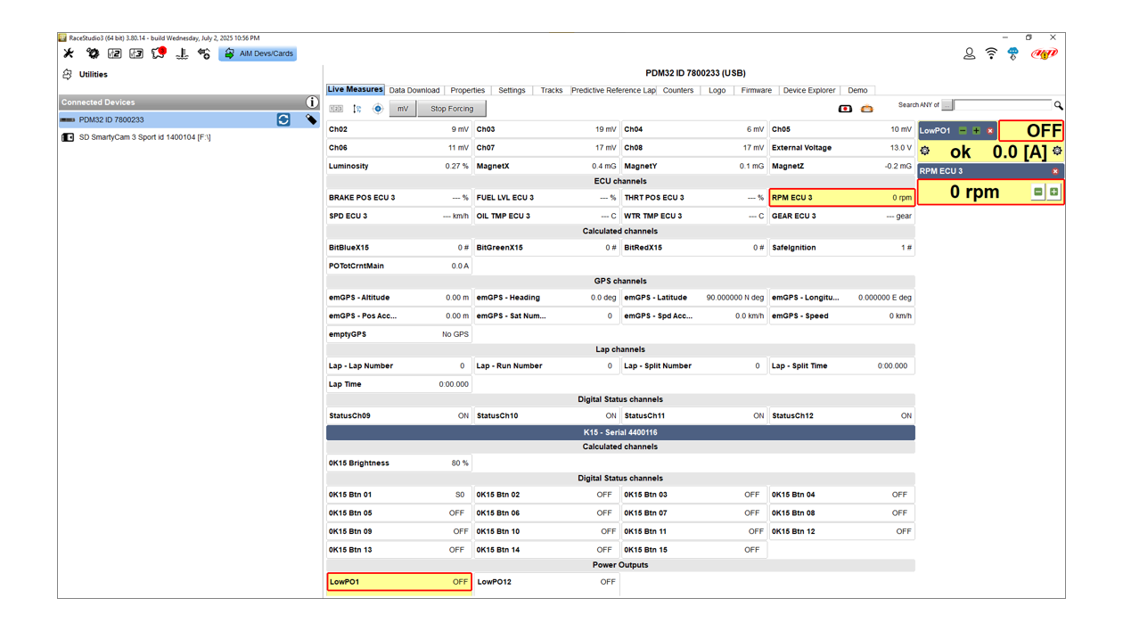Click the right gear icon beside 0.0 [A]
The height and width of the screenshot is (631, 1123).
[x=1057, y=152]
